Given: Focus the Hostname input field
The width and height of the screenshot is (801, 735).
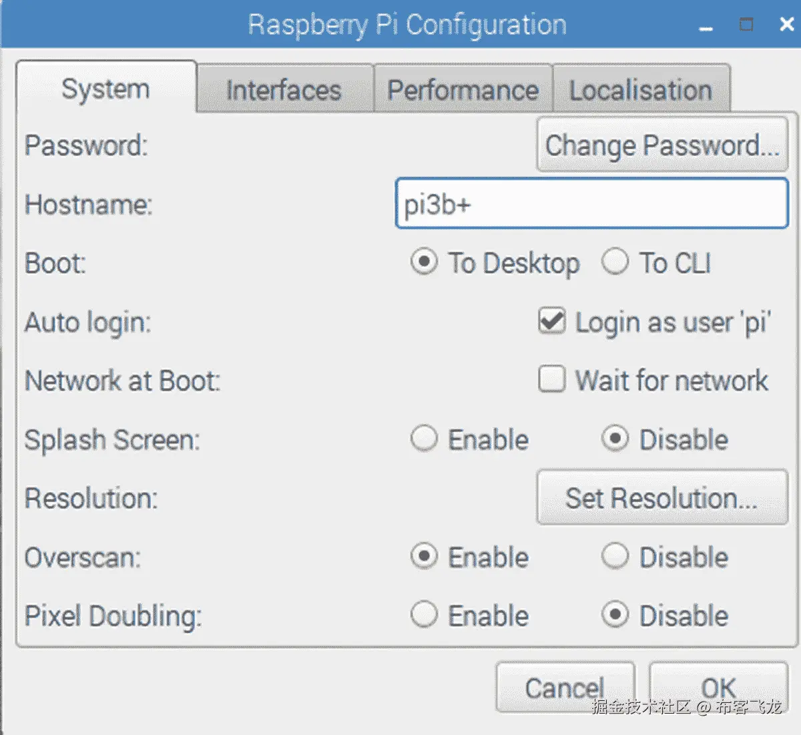Looking at the screenshot, I should (592, 204).
